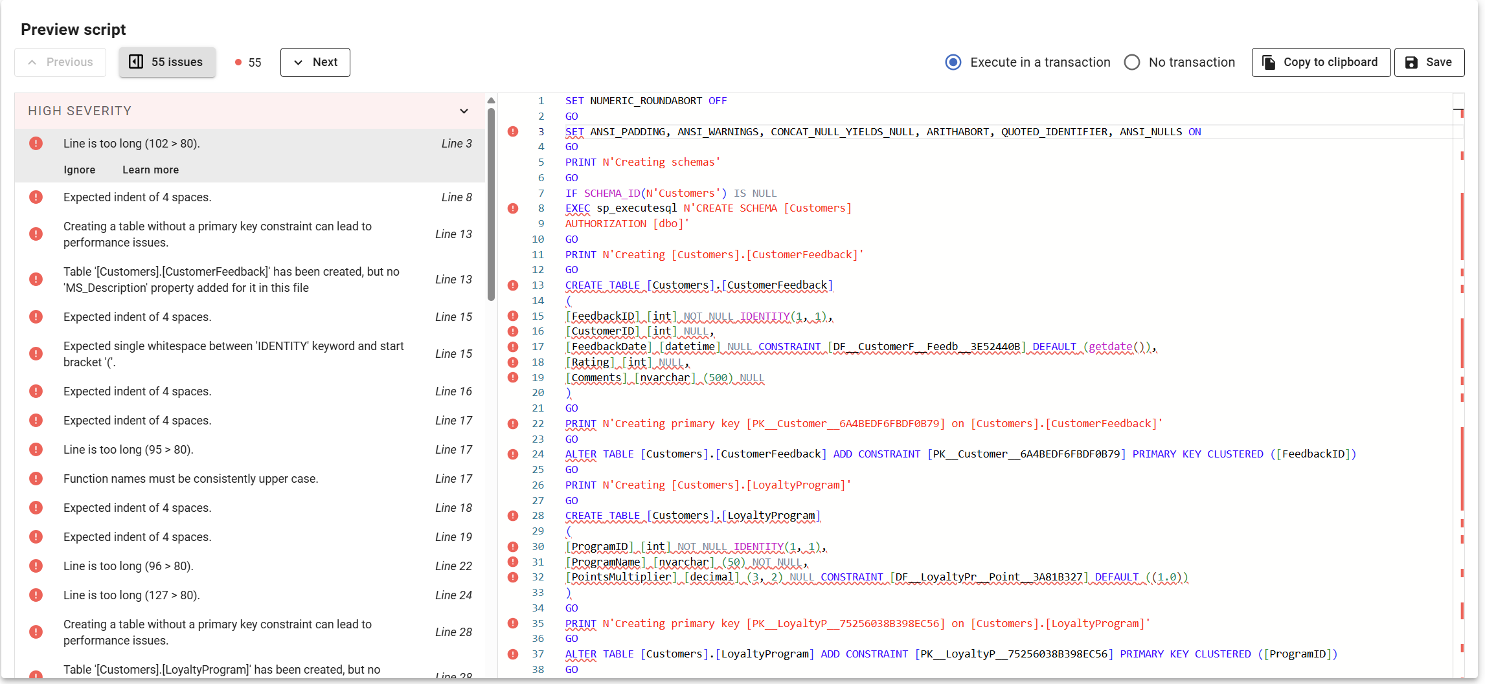Select the 'Line is too long (127 > 80)' issue
The height and width of the screenshot is (684, 1485).
pyautogui.click(x=131, y=595)
